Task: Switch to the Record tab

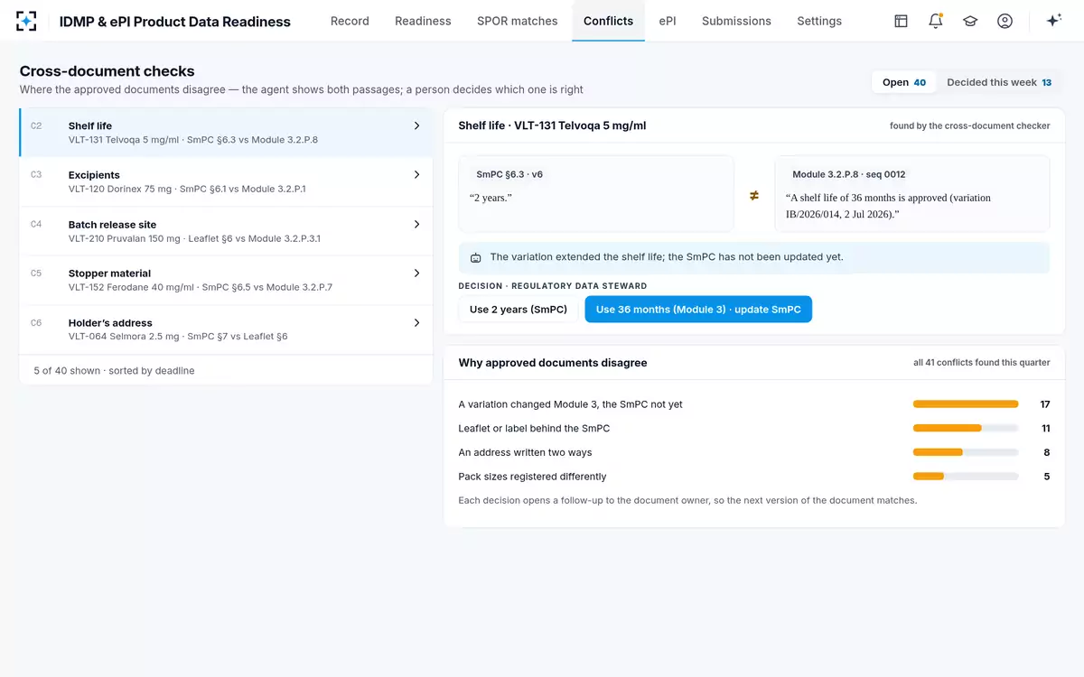Action: (x=350, y=21)
